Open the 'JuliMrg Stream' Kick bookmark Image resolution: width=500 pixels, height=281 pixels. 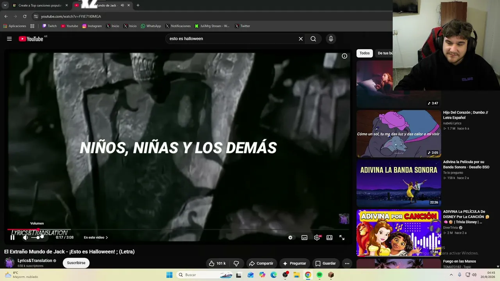pos(212,26)
